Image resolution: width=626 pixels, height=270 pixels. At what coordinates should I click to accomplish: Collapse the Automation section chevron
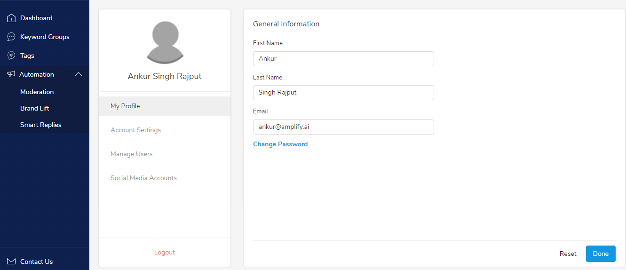79,74
